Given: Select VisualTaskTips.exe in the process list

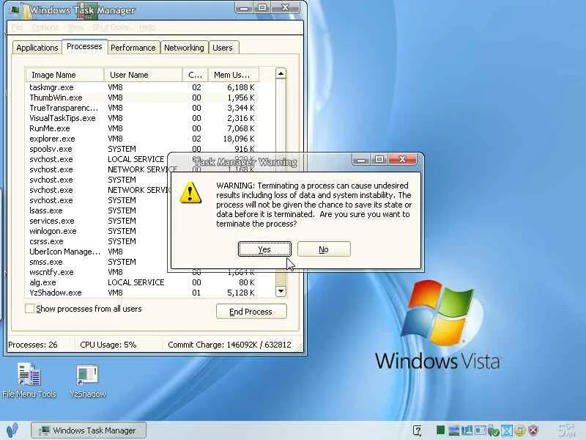Looking at the screenshot, I should point(142,118).
